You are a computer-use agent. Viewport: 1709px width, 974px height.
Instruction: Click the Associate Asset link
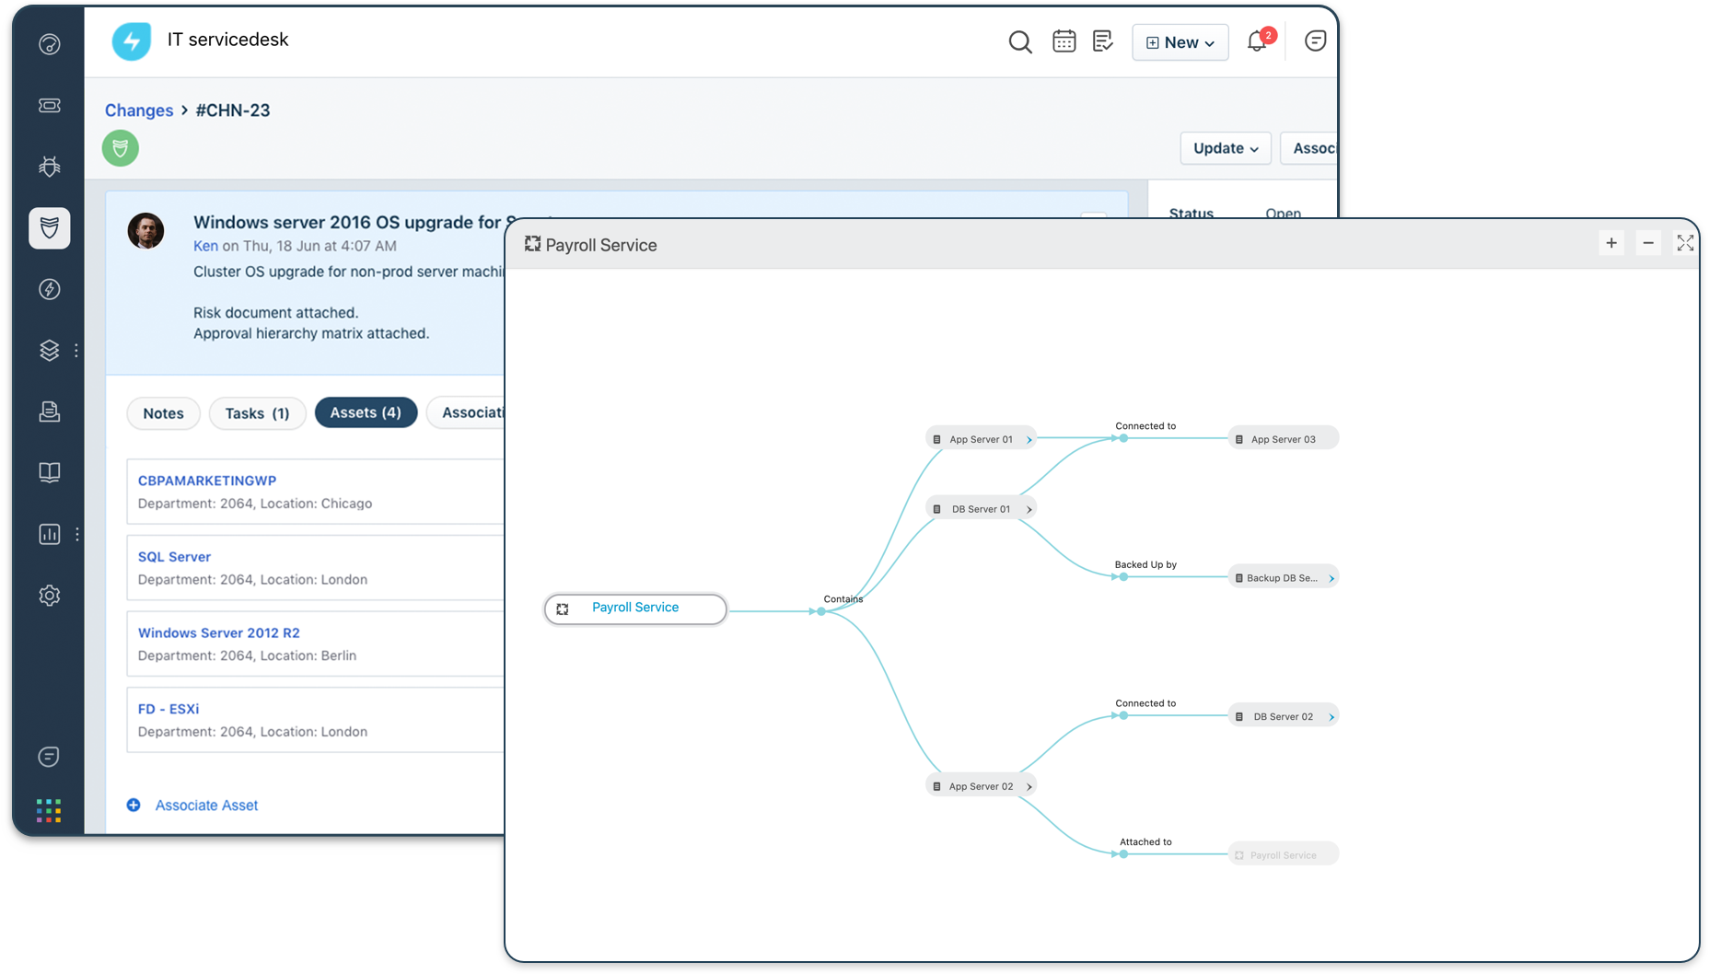[206, 806]
